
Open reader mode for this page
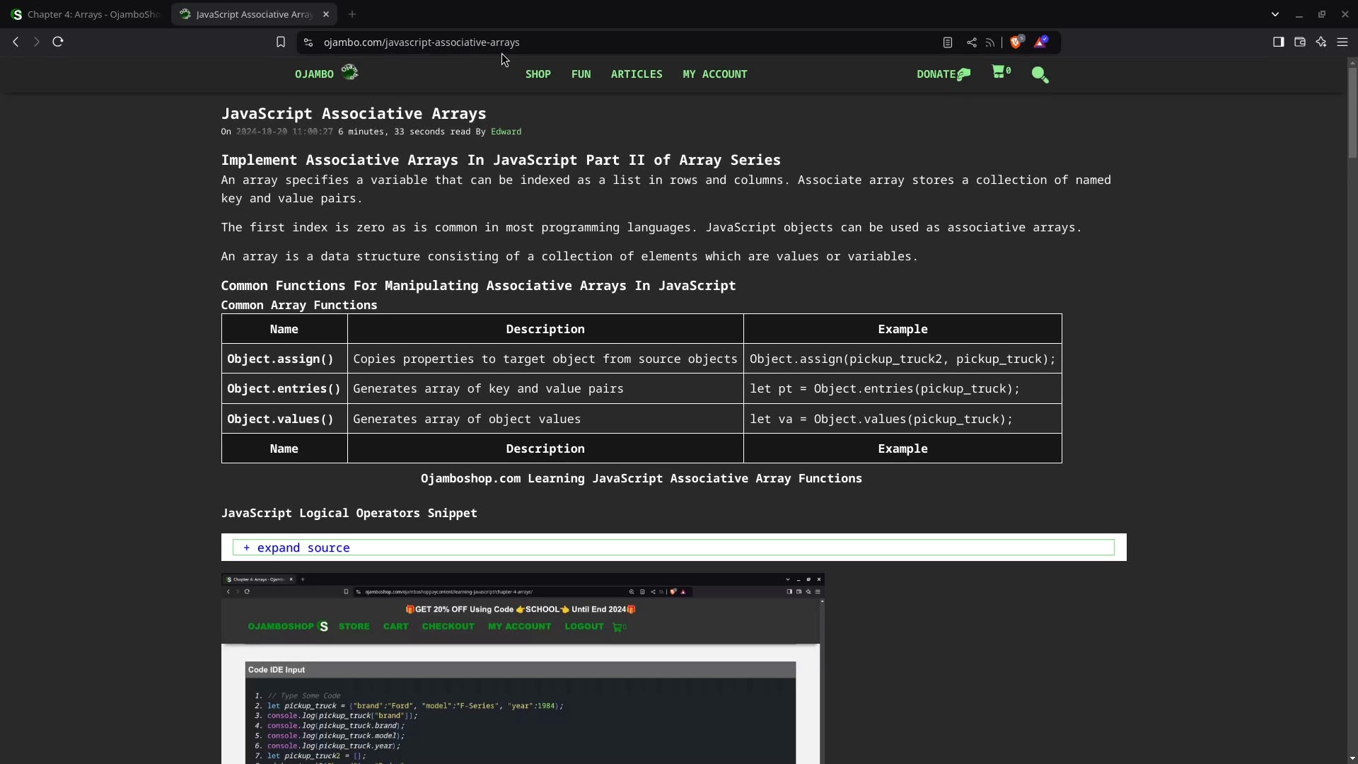coord(948,42)
